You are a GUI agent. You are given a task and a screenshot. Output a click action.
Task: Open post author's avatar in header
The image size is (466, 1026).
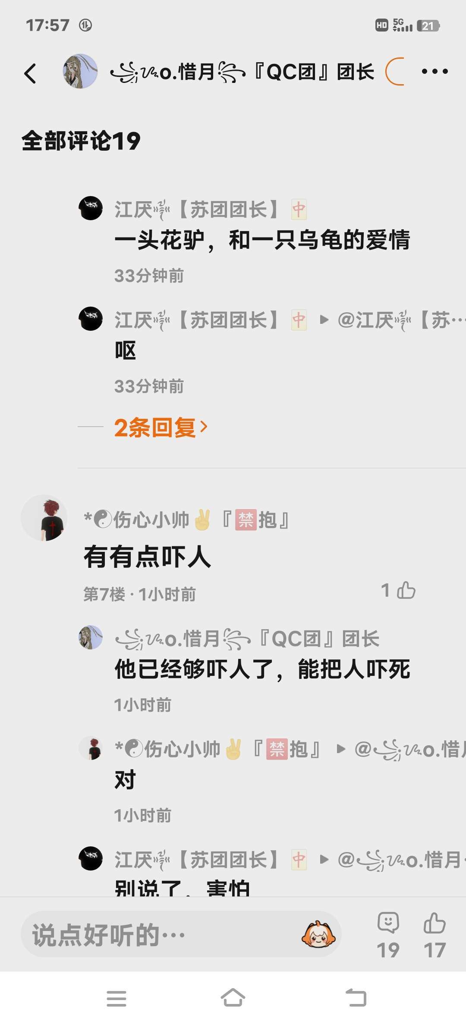(80, 71)
